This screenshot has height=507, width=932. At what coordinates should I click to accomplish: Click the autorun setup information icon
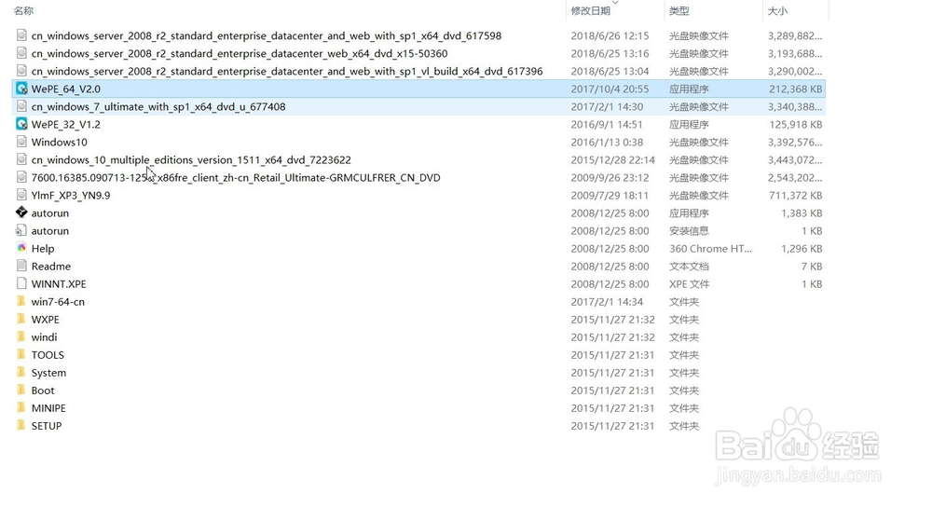21,230
